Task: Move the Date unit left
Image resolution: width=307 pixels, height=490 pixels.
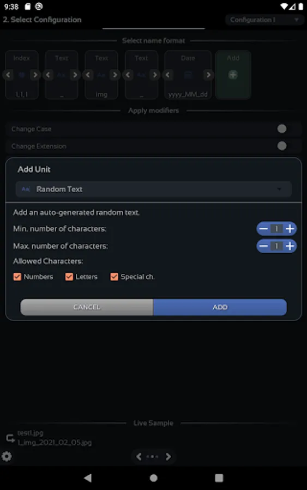Action: pyautogui.click(x=168, y=75)
